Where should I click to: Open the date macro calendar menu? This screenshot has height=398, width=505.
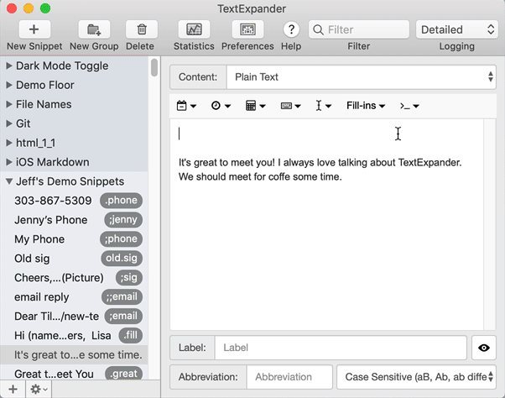(x=186, y=106)
